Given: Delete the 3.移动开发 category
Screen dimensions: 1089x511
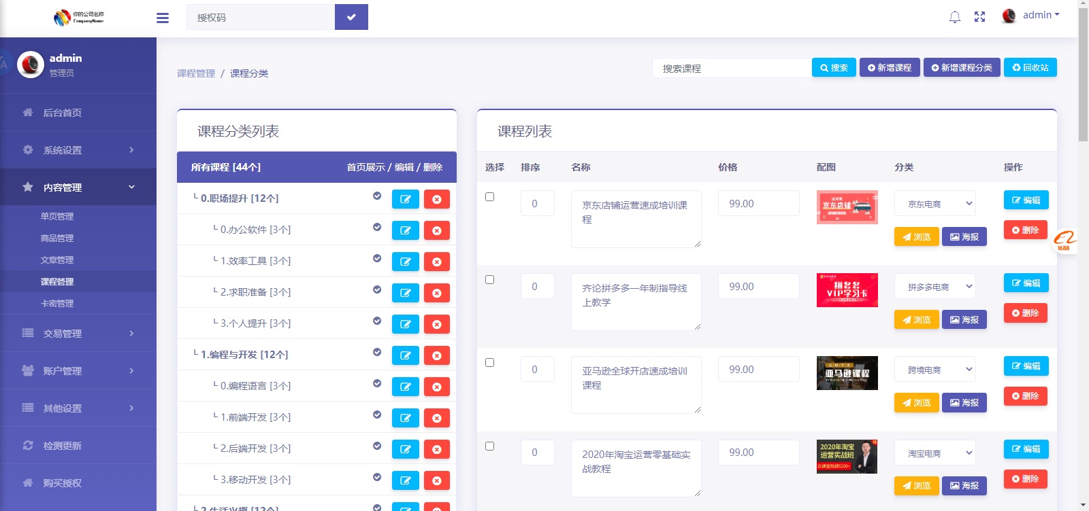Looking at the screenshot, I should point(437,480).
